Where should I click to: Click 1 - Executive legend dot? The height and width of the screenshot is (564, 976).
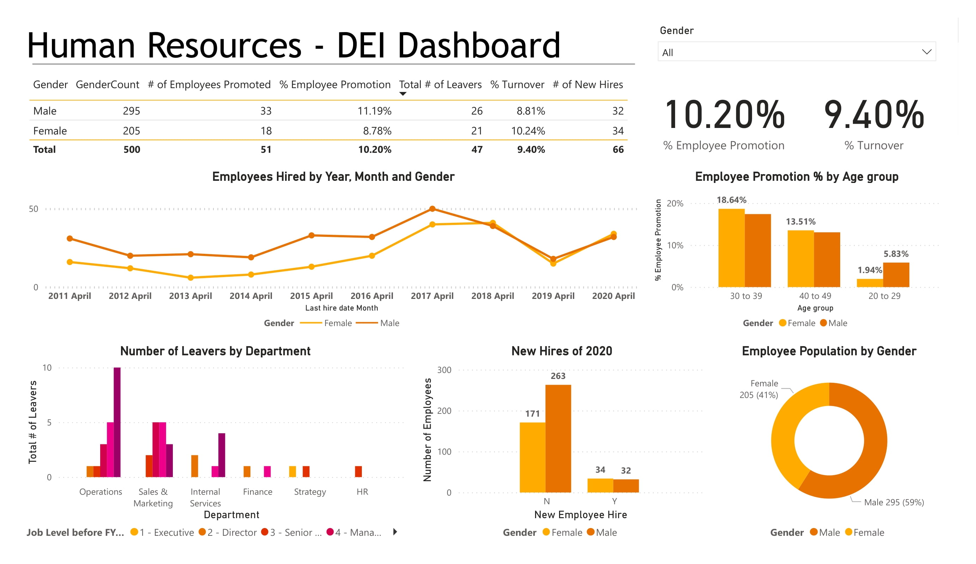pyautogui.click(x=134, y=532)
